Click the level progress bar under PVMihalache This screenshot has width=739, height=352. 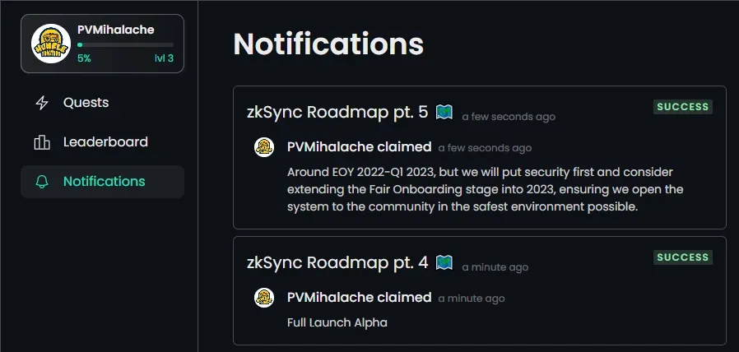click(x=125, y=44)
